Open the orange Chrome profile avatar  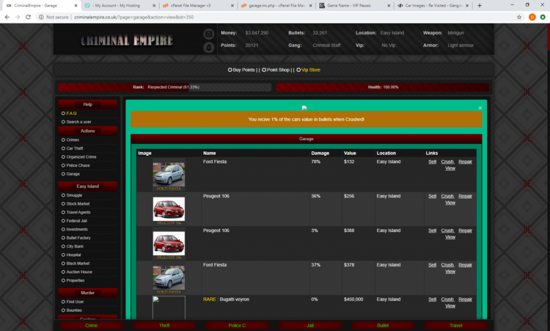(x=532, y=17)
